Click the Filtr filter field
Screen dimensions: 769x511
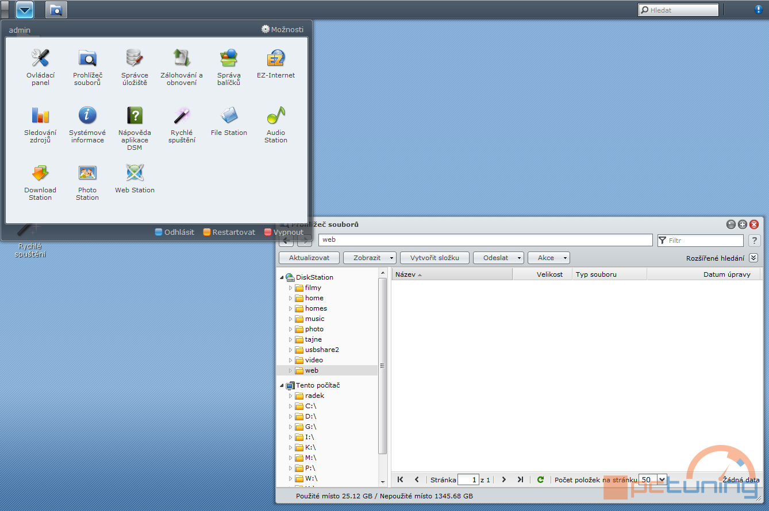pos(701,241)
